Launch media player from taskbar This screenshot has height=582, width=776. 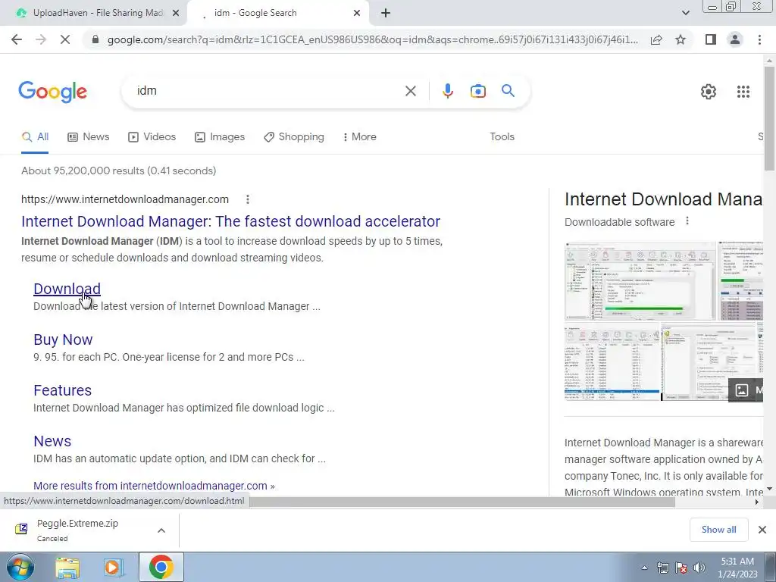click(113, 568)
